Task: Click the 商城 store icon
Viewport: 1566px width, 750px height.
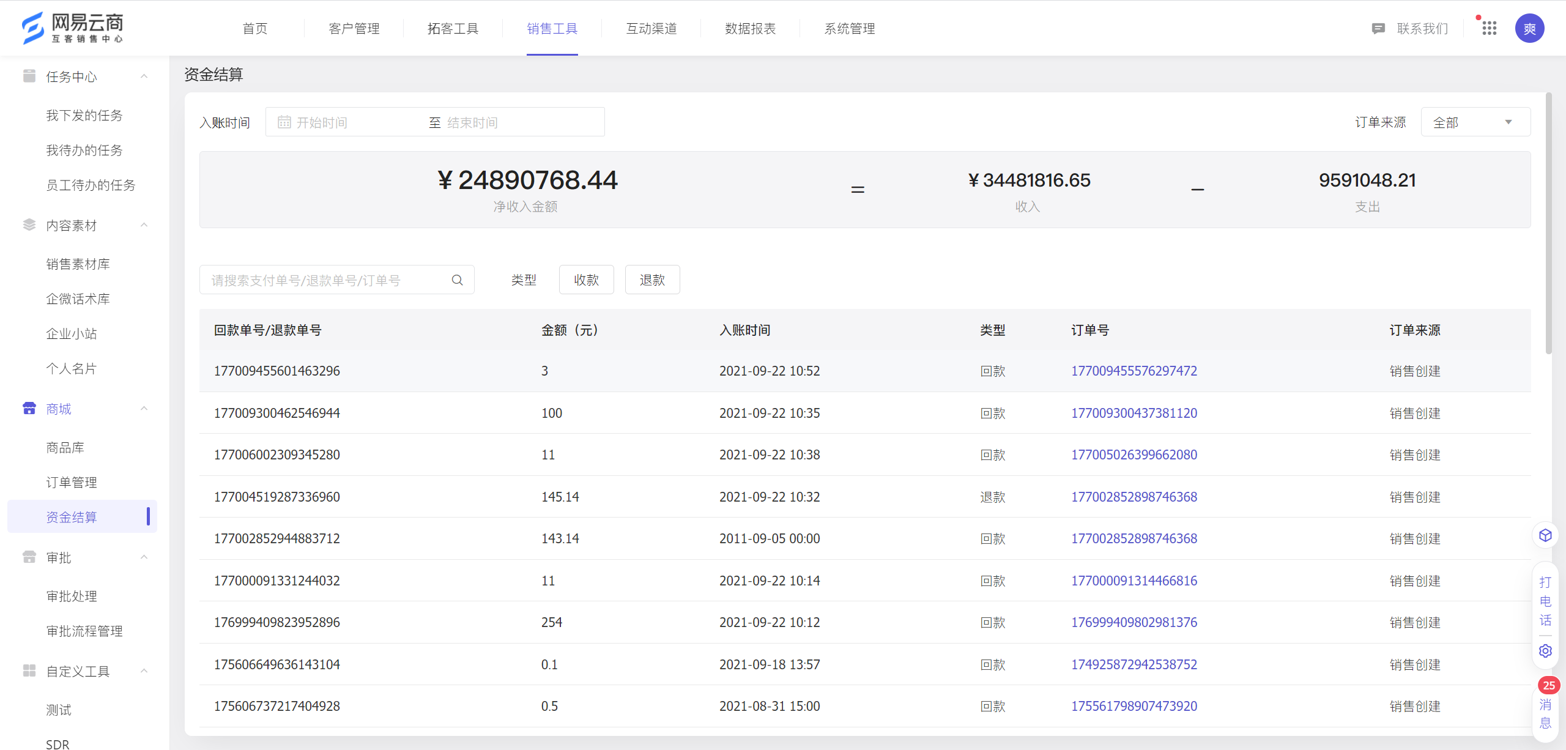Action: 29,408
